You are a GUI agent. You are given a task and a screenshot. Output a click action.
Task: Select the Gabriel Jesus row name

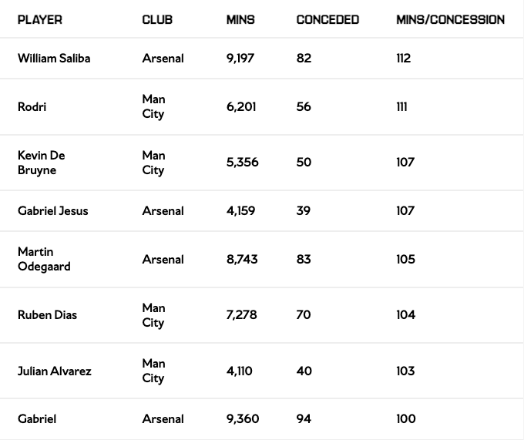coord(53,211)
